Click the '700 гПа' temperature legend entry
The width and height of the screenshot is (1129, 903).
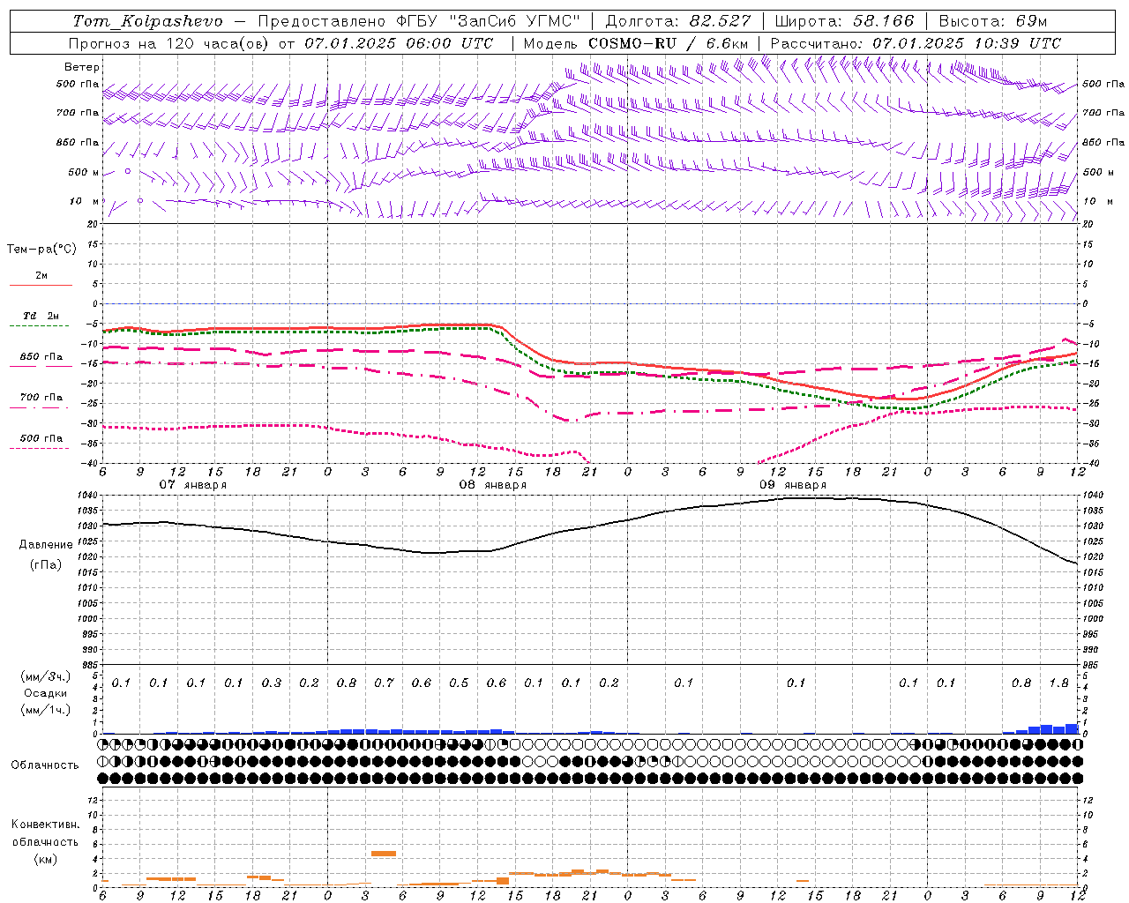tap(41, 397)
